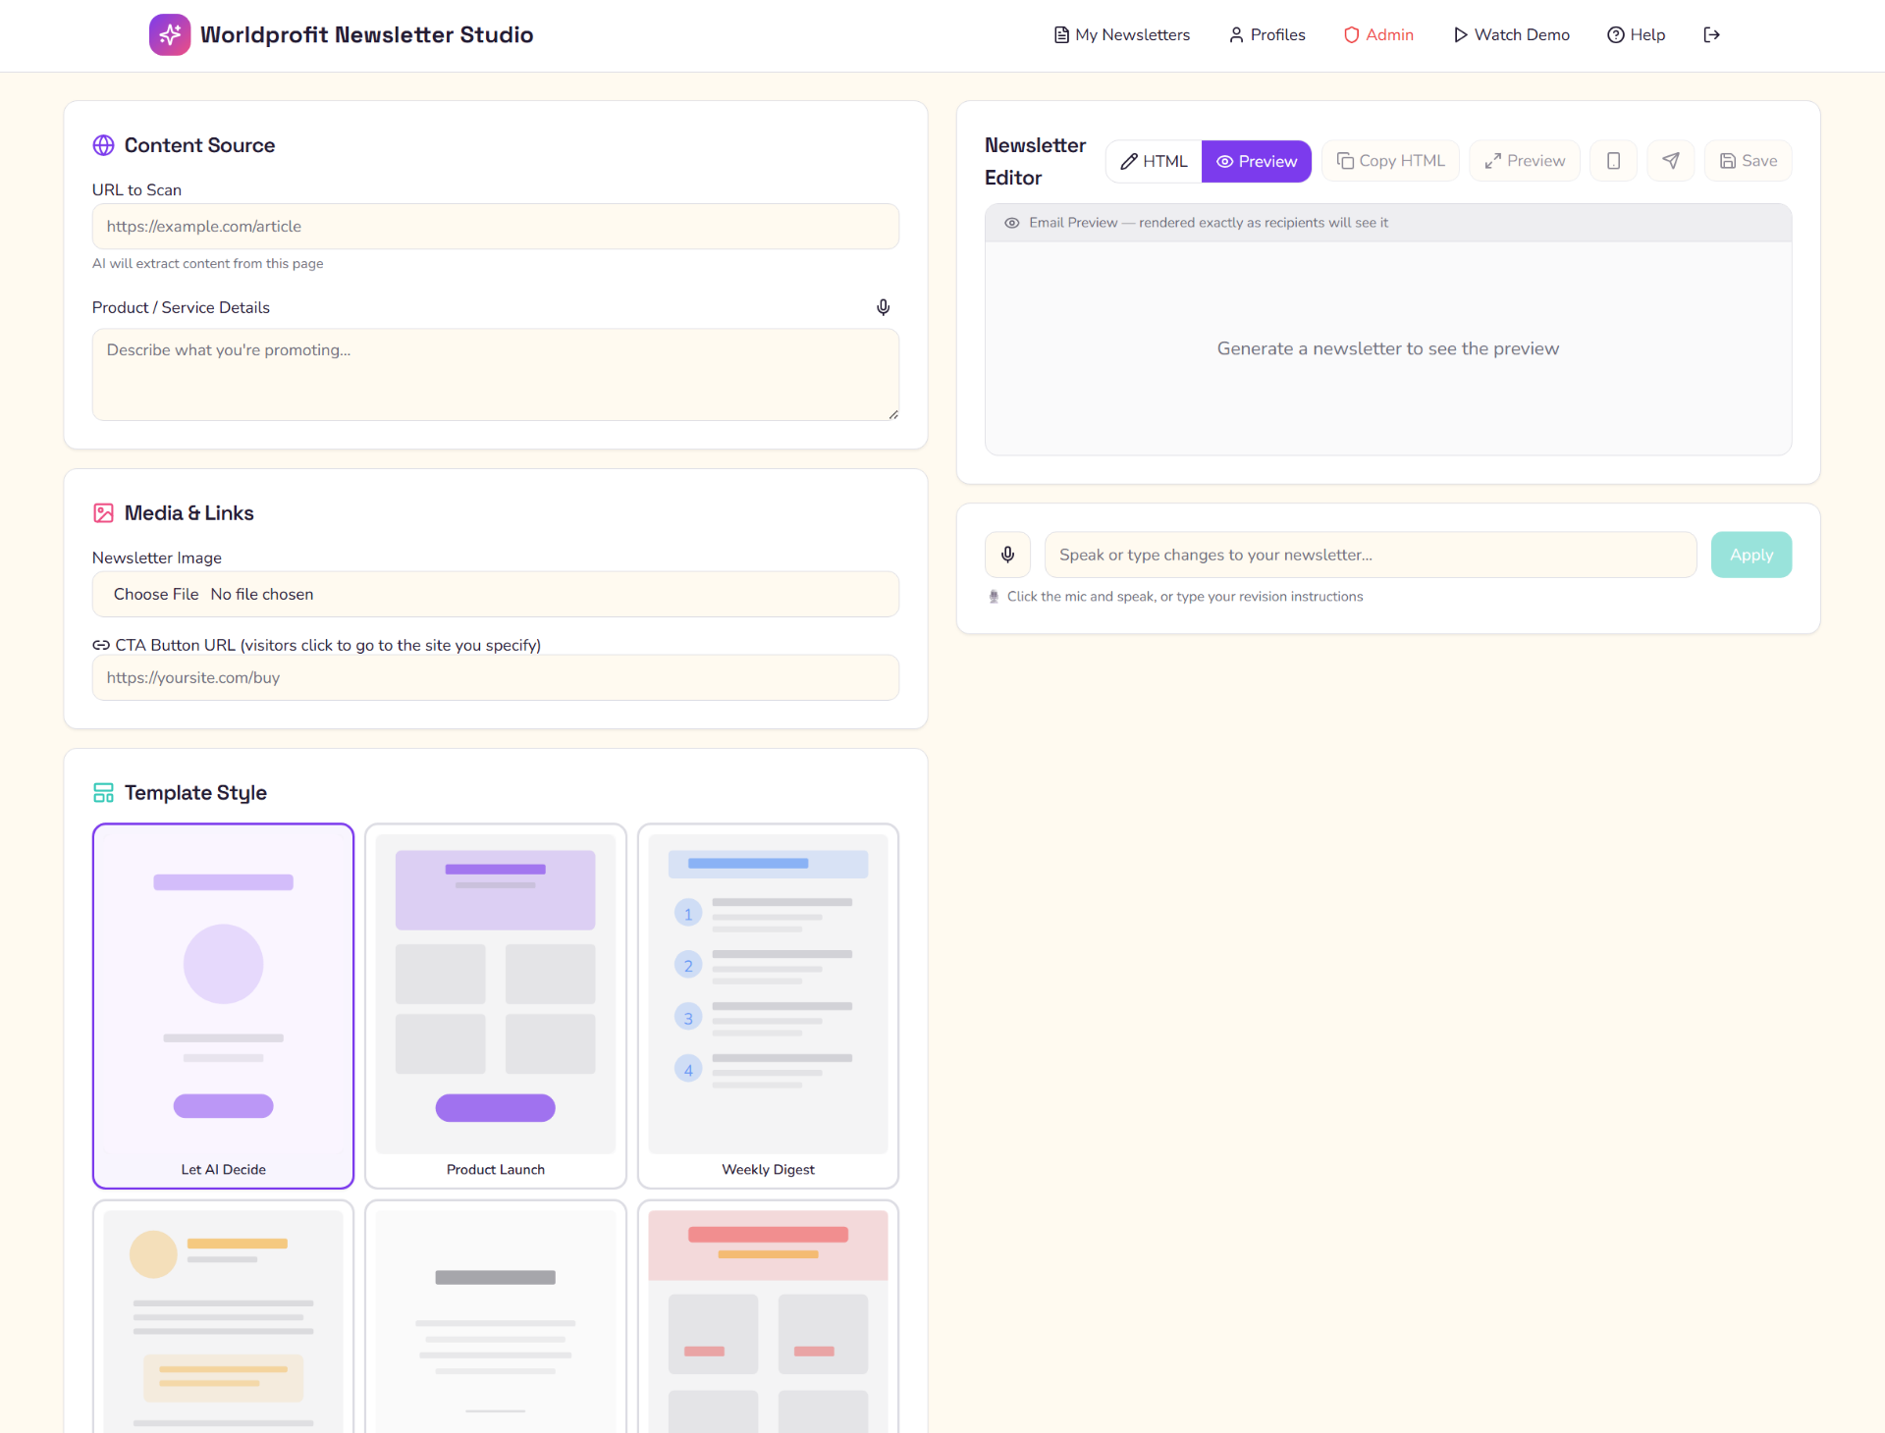Toggle mobile device preview icon

pos(1613,161)
